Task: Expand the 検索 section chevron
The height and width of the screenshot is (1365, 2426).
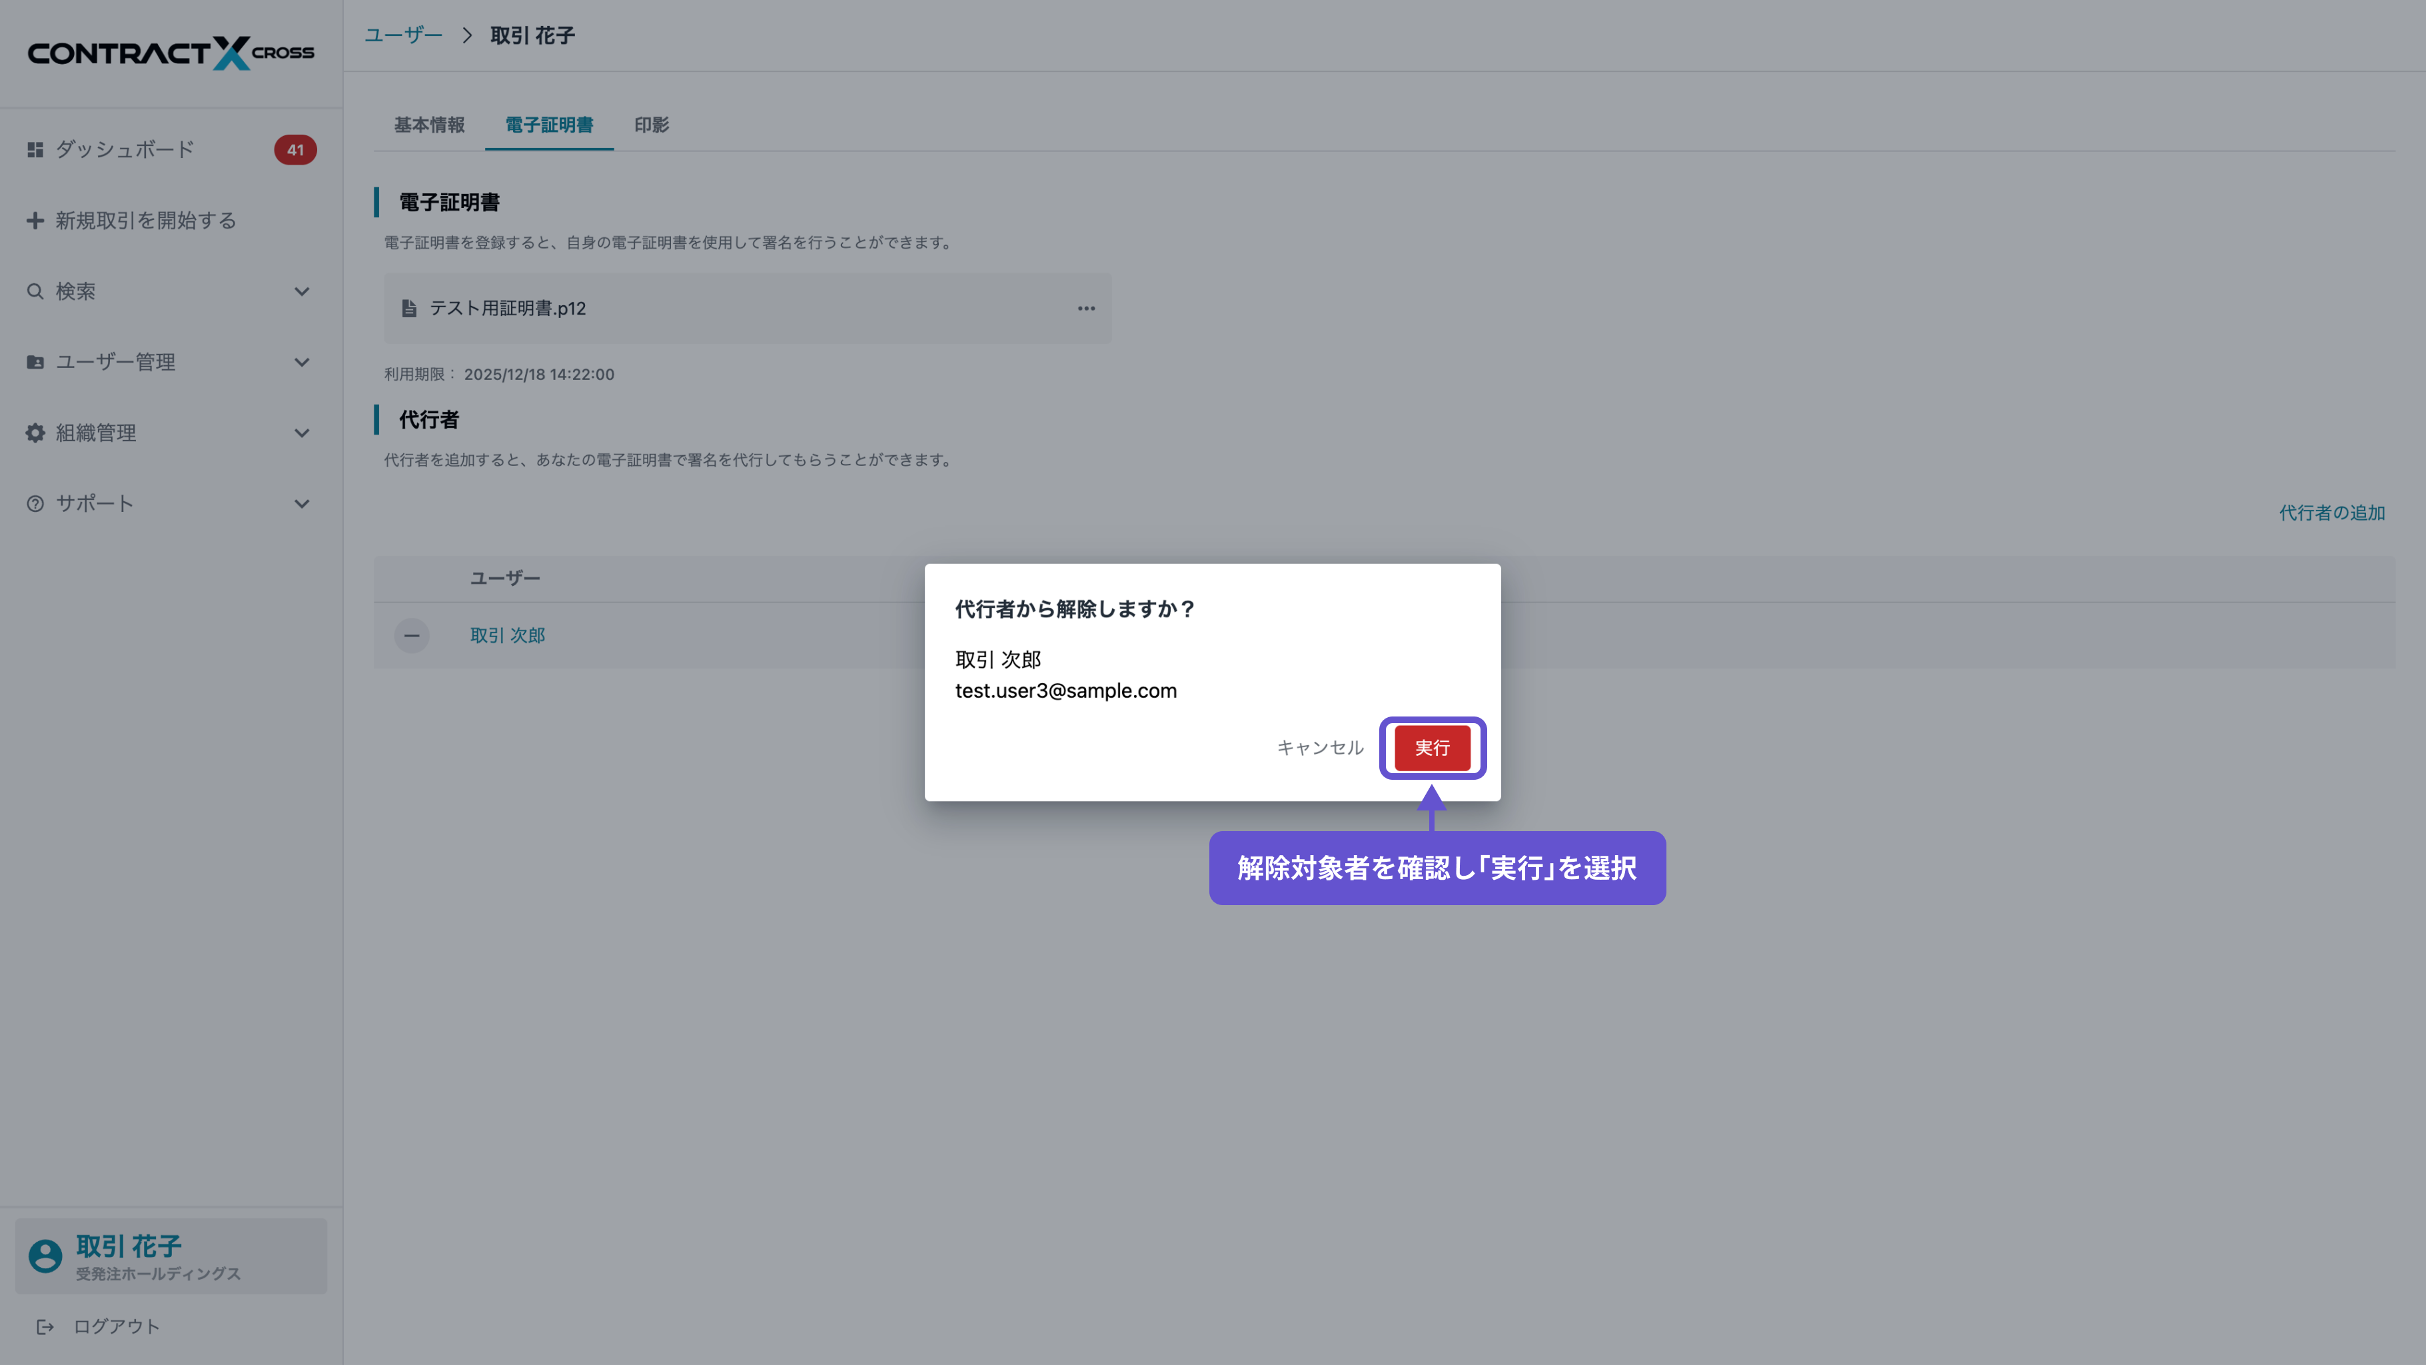Action: pyautogui.click(x=301, y=291)
